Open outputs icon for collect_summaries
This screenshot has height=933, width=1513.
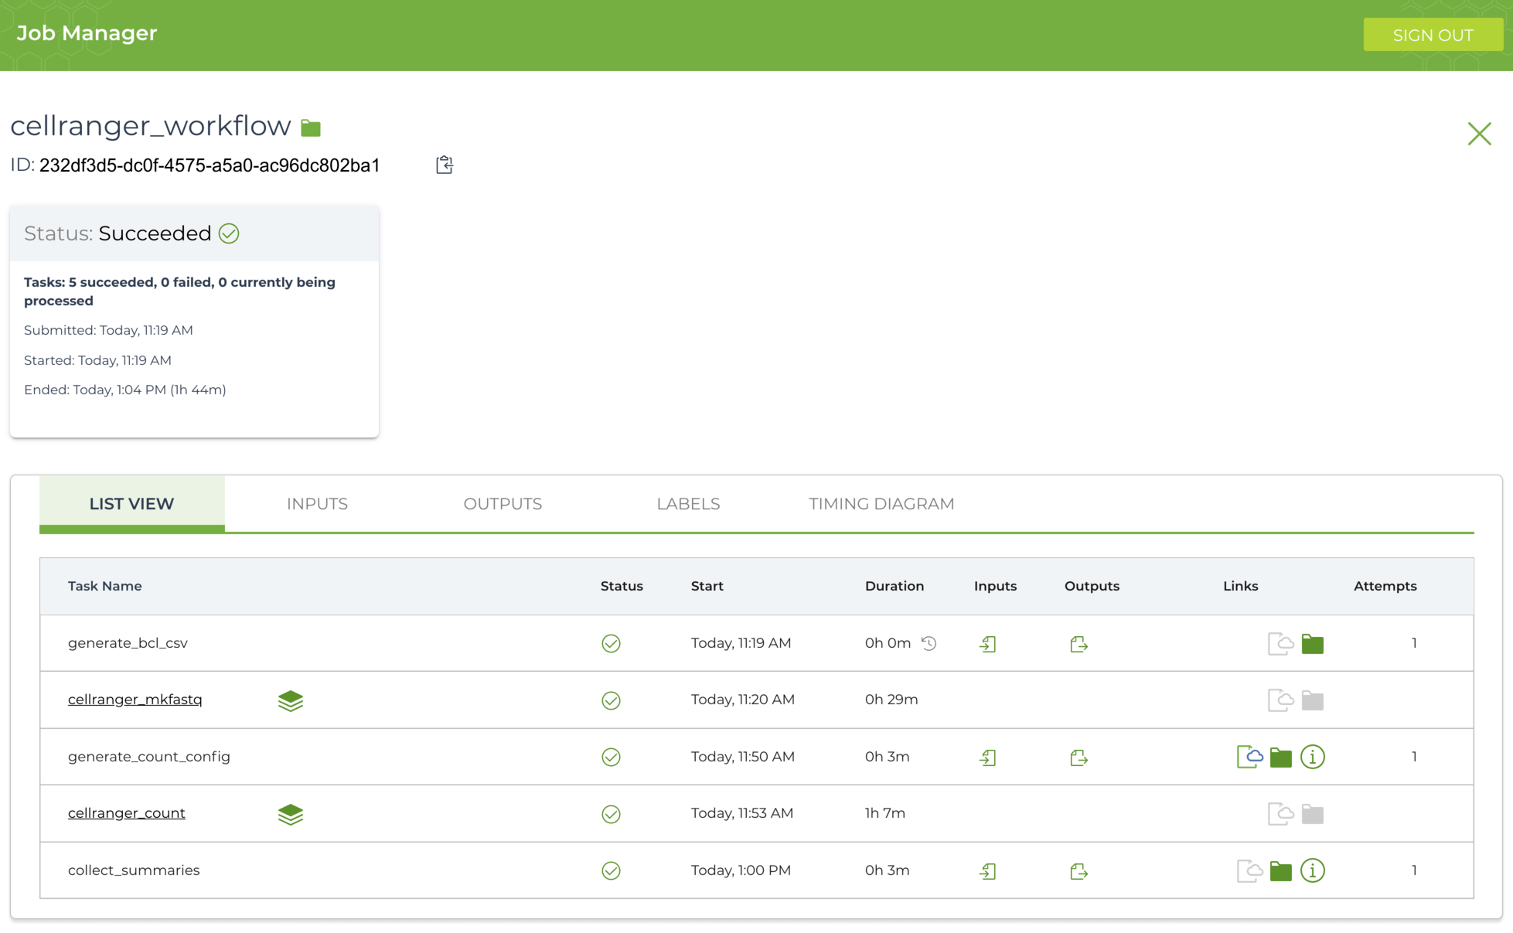tap(1079, 871)
